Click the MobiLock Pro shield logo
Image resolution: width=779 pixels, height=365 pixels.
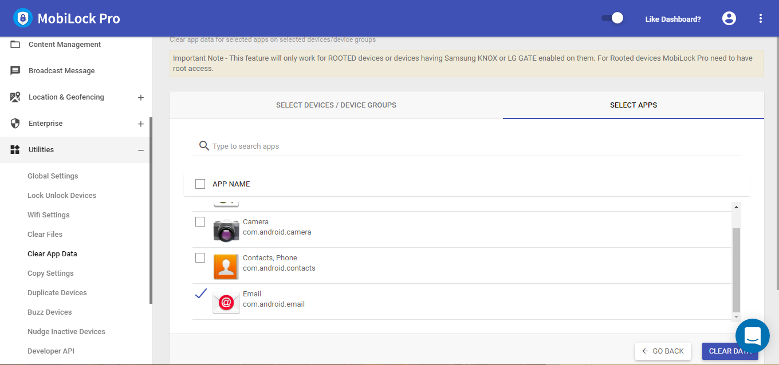pyautogui.click(x=22, y=18)
